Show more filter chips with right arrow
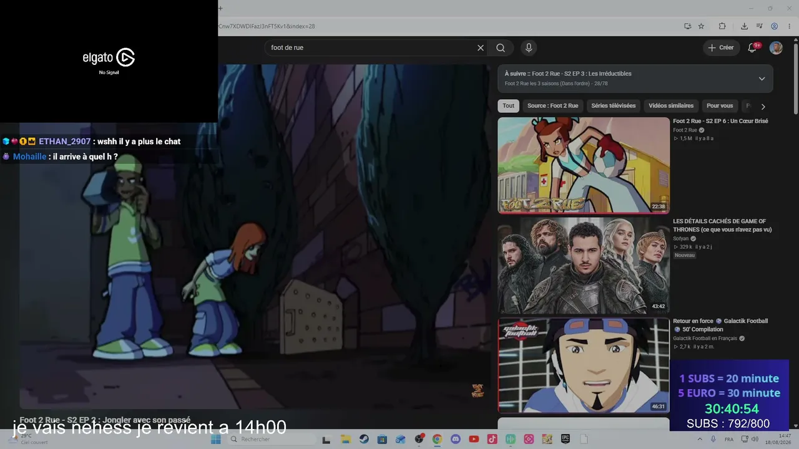 763,107
